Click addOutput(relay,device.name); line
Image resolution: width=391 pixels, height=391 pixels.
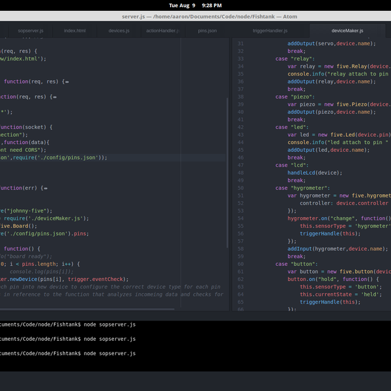[332, 81]
